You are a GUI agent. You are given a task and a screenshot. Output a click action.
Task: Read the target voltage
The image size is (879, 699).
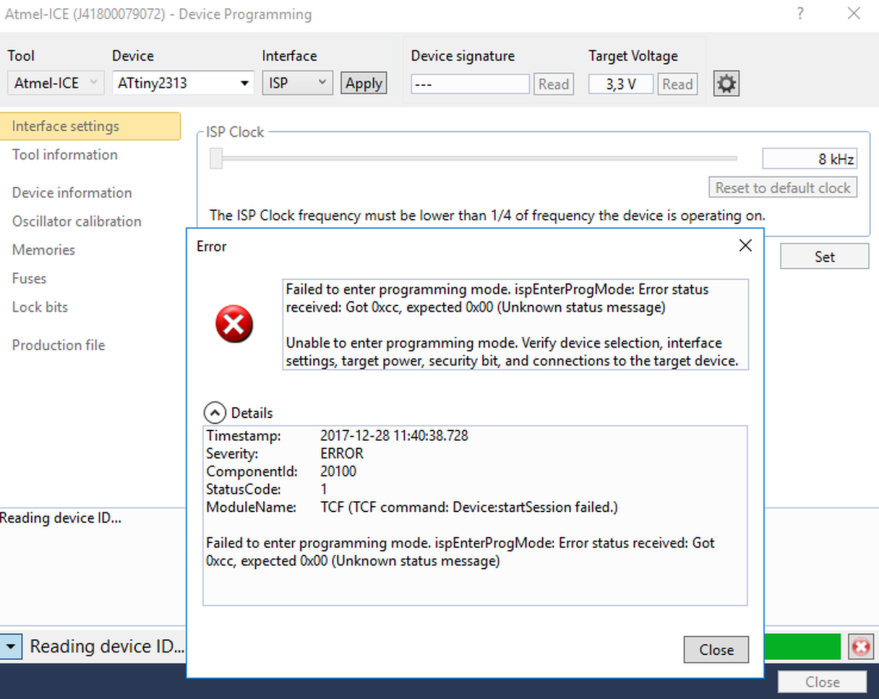(677, 84)
